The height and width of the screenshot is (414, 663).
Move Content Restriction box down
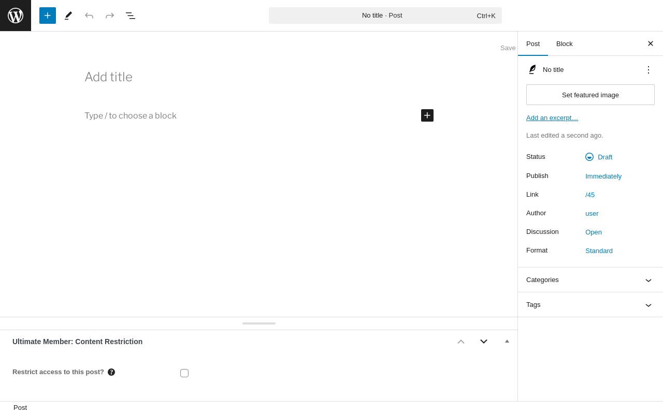(484, 342)
